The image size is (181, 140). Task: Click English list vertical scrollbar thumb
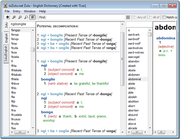150,34
